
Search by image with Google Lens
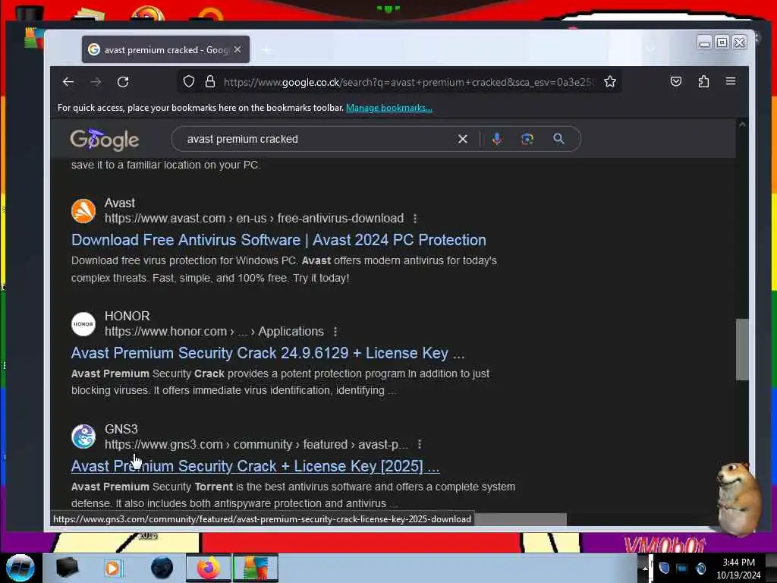pos(527,139)
